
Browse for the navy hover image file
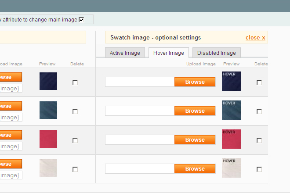click(x=195, y=82)
